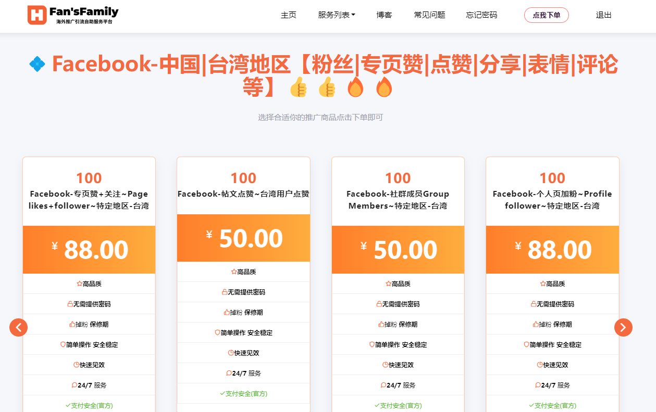Image resolution: width=656 pixels, height=412 pixels.
Task: Click 掉粉 保修期 in the 专页赞 card
Action: pyautogui.click(x=92, y=324)
